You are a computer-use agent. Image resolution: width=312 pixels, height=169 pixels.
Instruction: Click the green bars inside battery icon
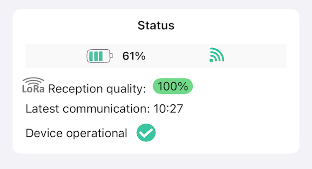point(96,56)
